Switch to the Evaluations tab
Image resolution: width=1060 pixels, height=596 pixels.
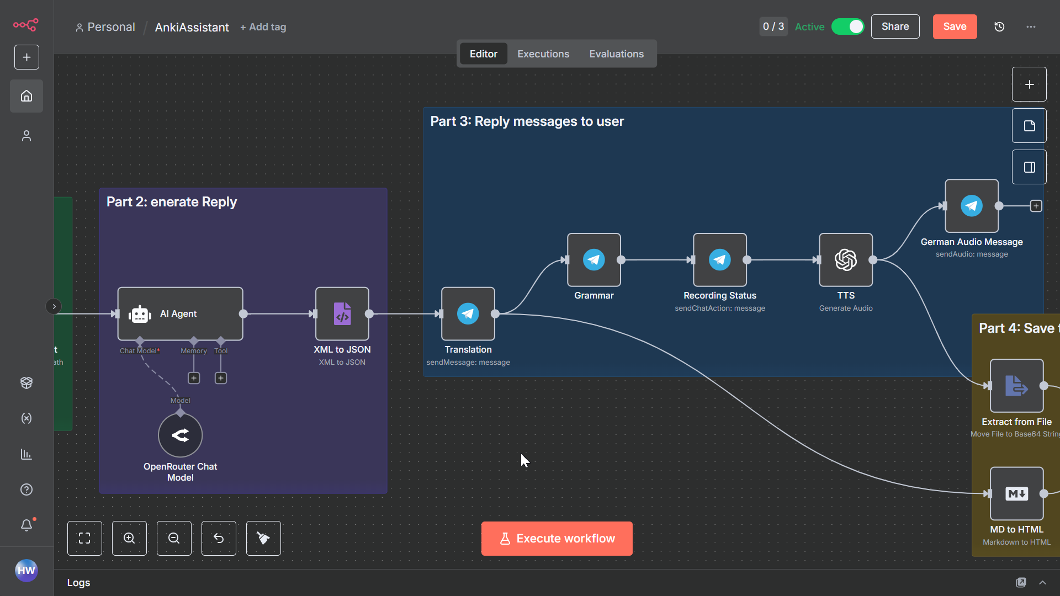tap(616, 54)
